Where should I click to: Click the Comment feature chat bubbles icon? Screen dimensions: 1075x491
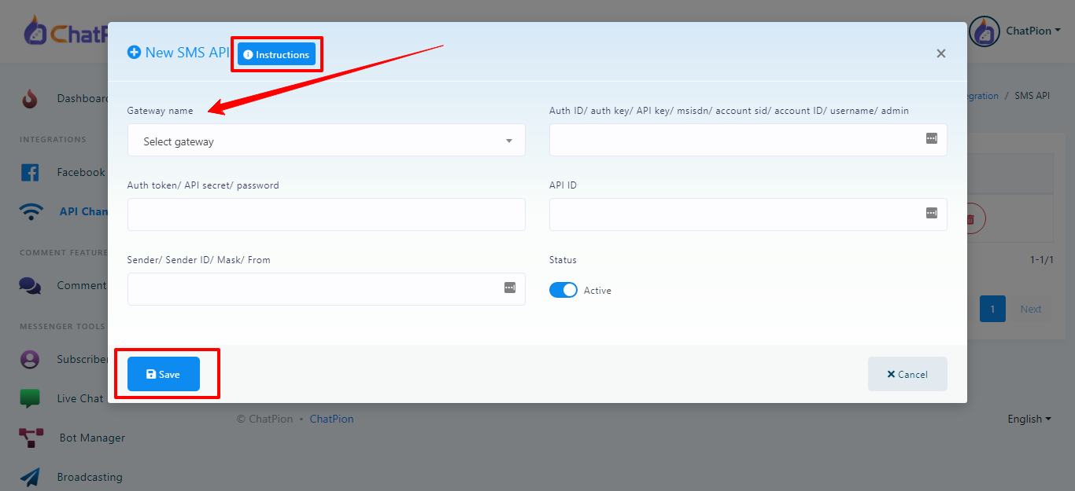(30, 286)
